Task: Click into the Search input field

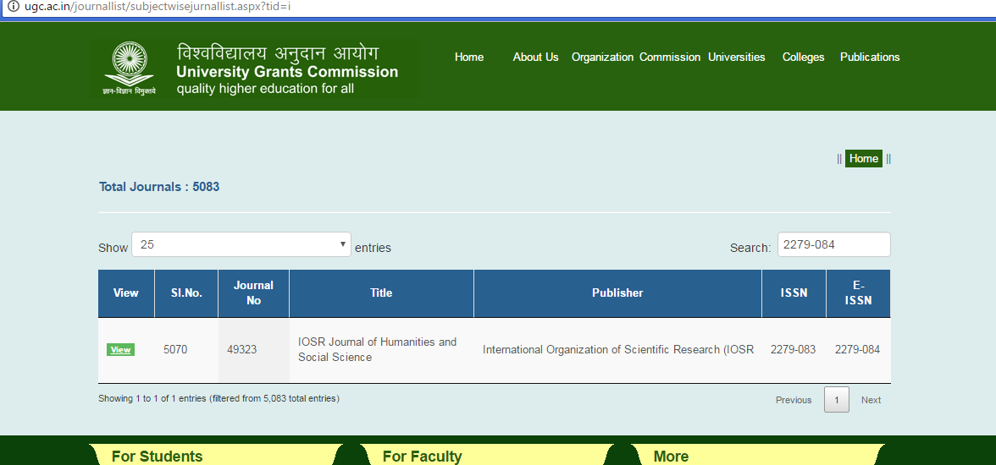Action: point(833,244)
